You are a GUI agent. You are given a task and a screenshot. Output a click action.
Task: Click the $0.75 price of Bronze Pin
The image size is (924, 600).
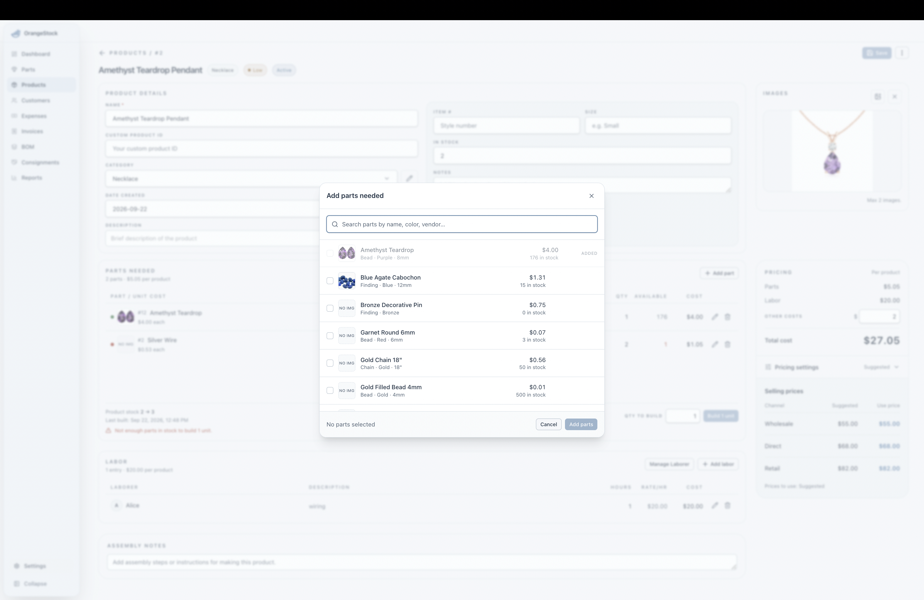[x=537, y=305]
